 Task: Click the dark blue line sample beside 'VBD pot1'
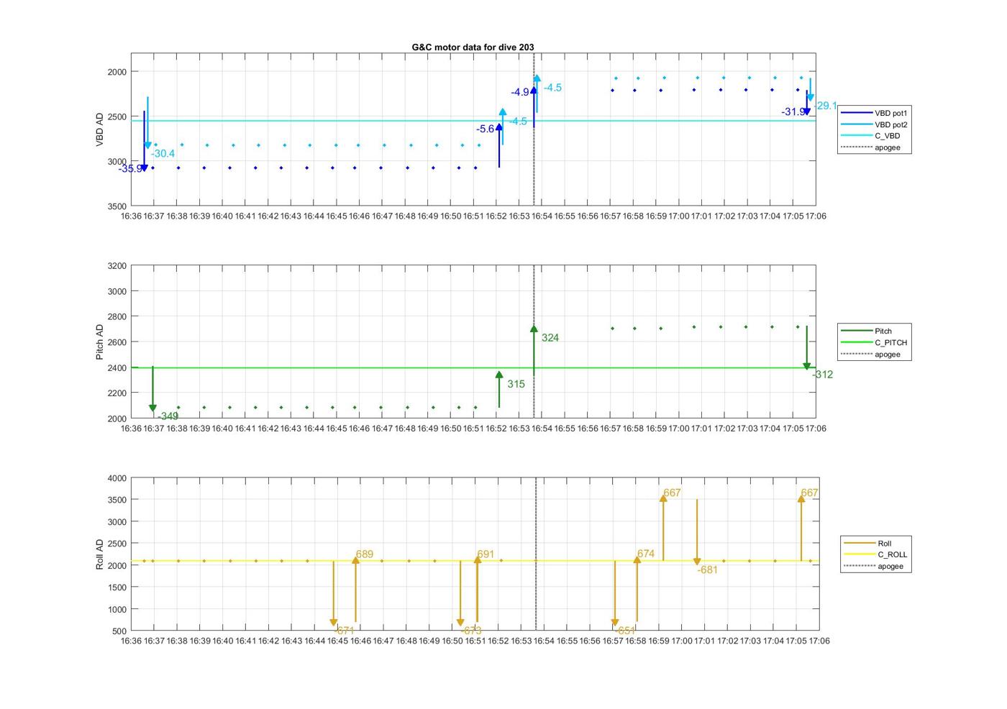857,113
